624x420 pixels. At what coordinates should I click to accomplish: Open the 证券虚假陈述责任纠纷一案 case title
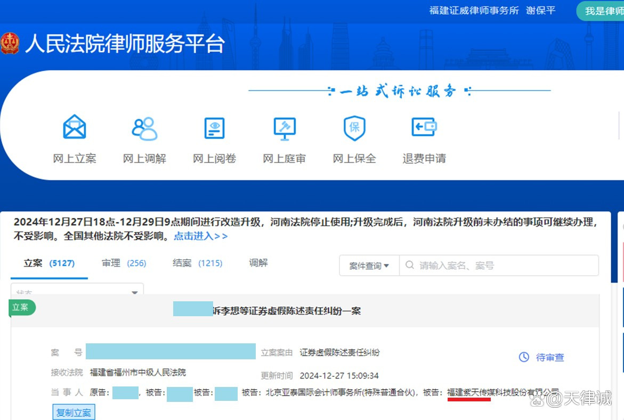coord(287,310)
